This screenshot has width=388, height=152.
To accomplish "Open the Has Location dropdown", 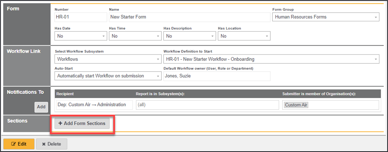I will point(244,36).
